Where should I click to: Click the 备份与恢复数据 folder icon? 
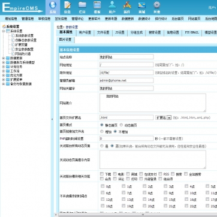(8, 84)
